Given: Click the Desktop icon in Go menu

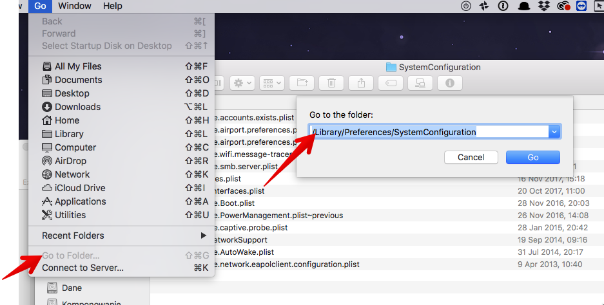Looking at the screenshot, I should click(46, 93).
